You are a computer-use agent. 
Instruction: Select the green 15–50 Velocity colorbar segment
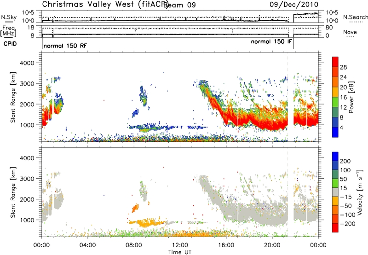(335, 183)
